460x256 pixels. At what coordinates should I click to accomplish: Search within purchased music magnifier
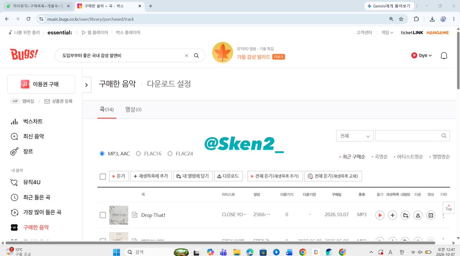pos(444,135)
